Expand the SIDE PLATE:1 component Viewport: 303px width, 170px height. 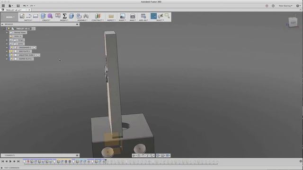click(7, 51)
